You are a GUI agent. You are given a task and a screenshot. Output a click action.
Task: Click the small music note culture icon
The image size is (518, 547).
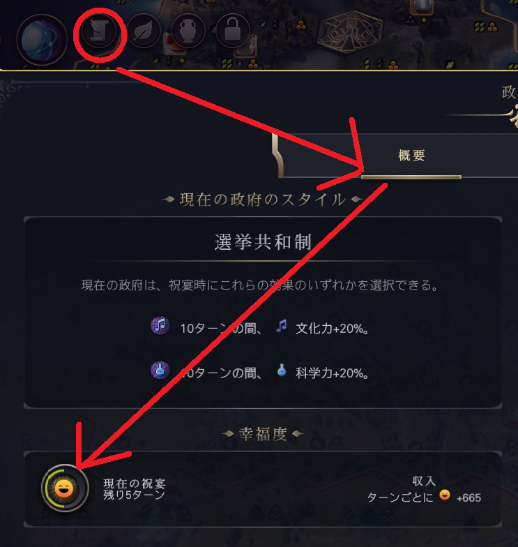point(282,326)
